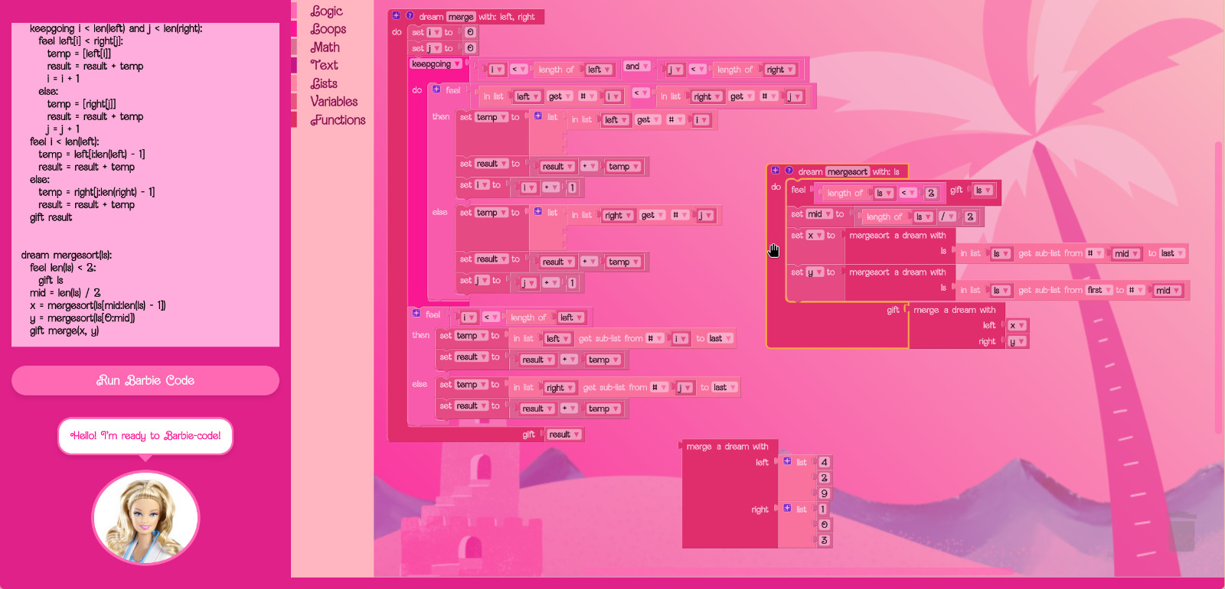The image size is (1225, 589).
Task: Open the 'right' dropdown in 'length of right'
Action: (780, 70)
